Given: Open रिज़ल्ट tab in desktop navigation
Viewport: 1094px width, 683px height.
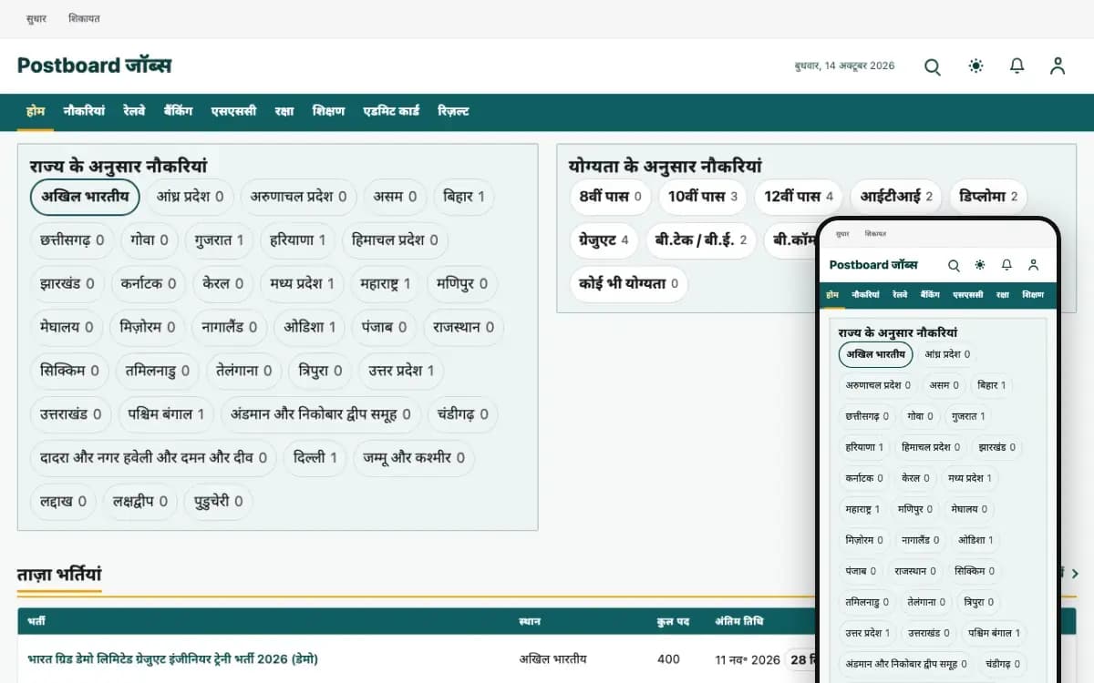Looking at the screenshot, I should click(x=453, y=111).
